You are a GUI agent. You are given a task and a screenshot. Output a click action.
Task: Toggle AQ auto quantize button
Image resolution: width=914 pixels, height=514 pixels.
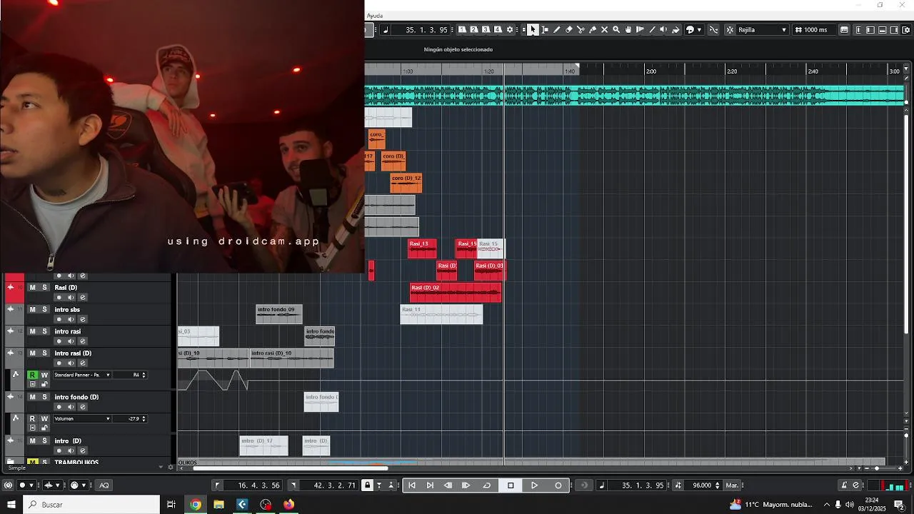(104, 485)
